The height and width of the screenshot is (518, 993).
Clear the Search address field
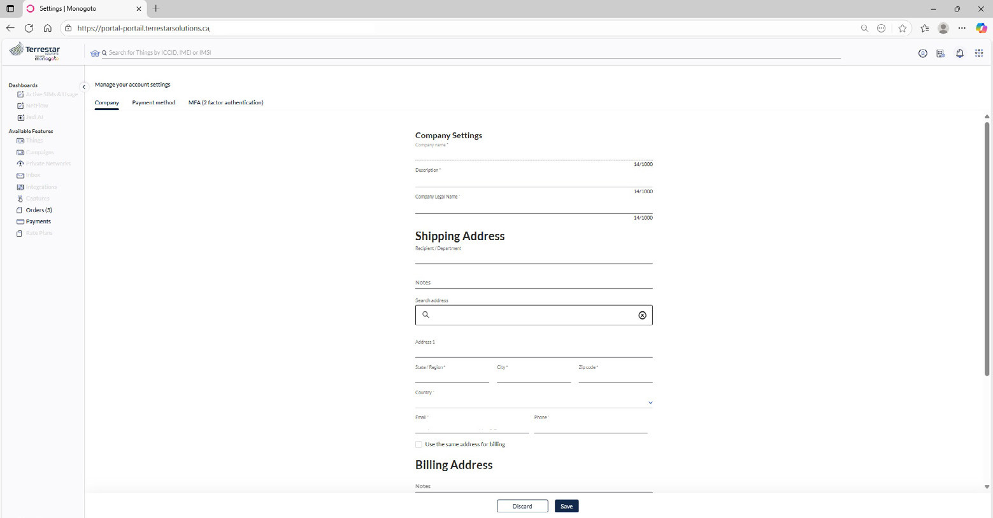tap(642, 316)
